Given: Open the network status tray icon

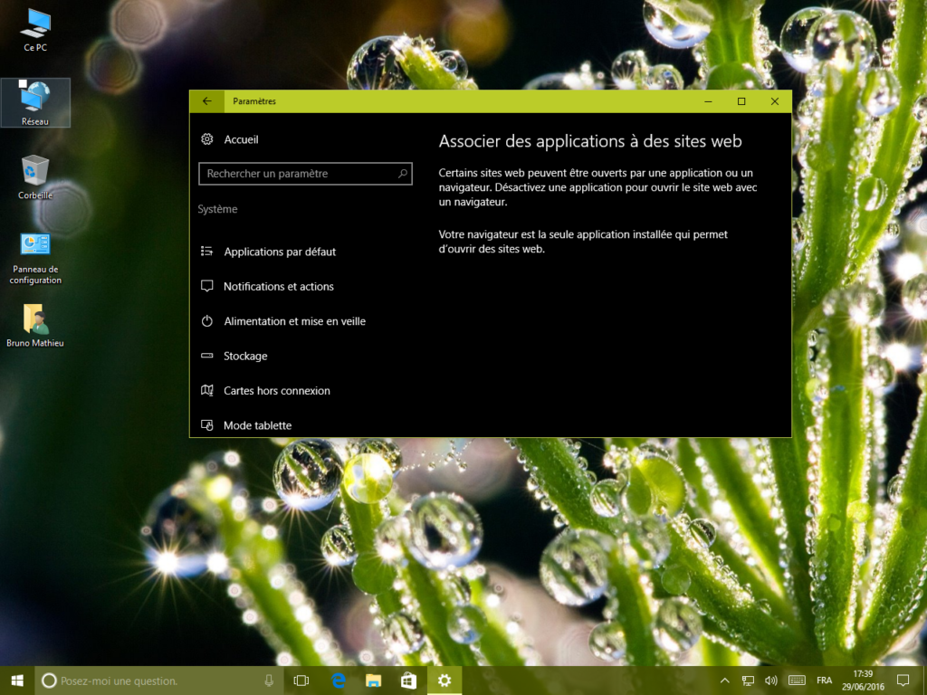Looking at the screenshot, I should coord(748,681).
